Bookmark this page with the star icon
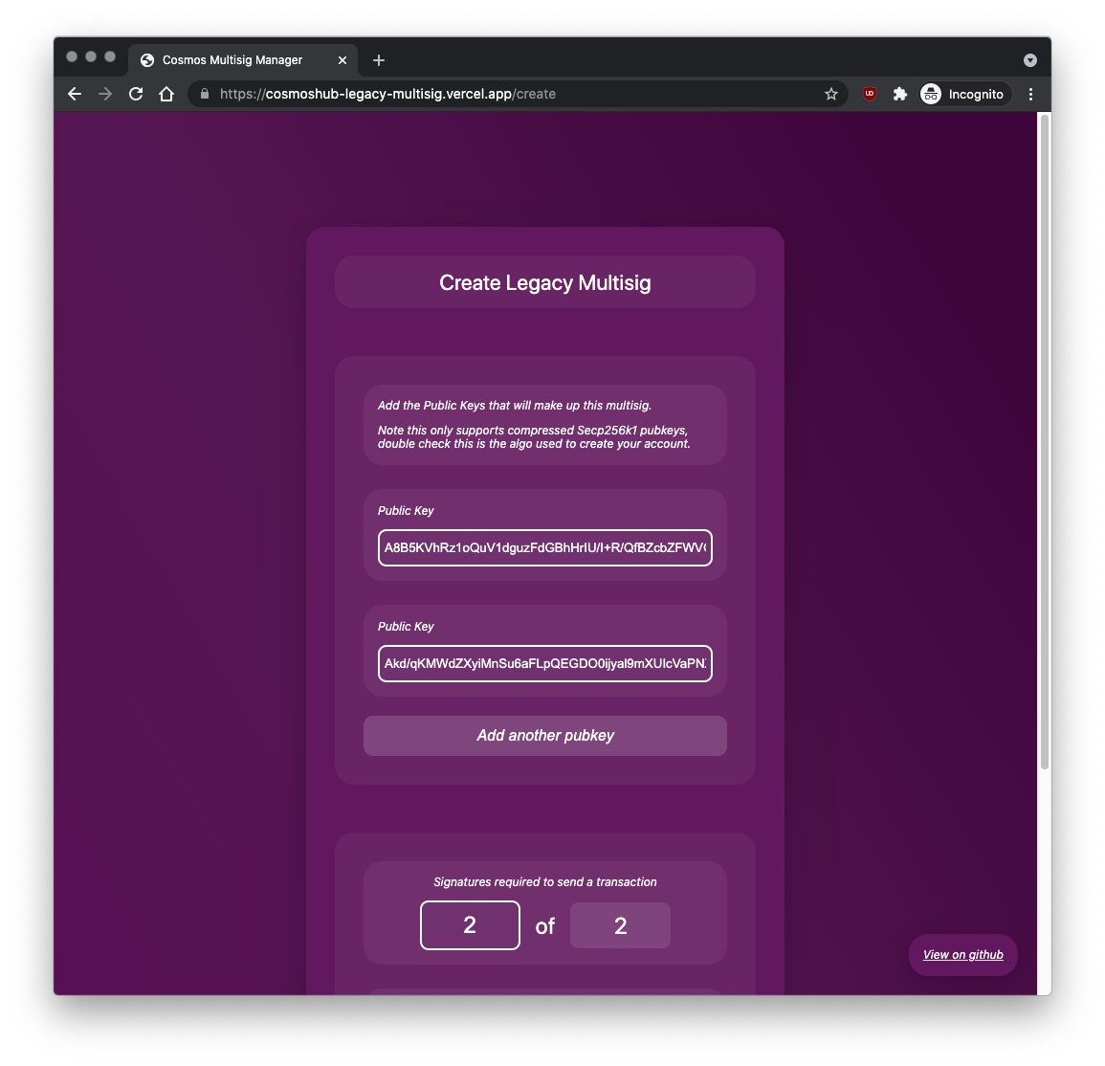 click(831, 94)
